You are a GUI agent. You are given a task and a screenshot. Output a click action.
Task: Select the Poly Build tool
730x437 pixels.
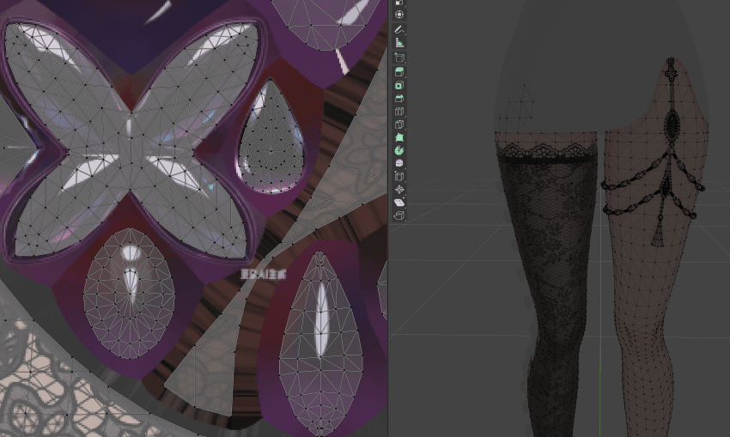coord(399,137)
